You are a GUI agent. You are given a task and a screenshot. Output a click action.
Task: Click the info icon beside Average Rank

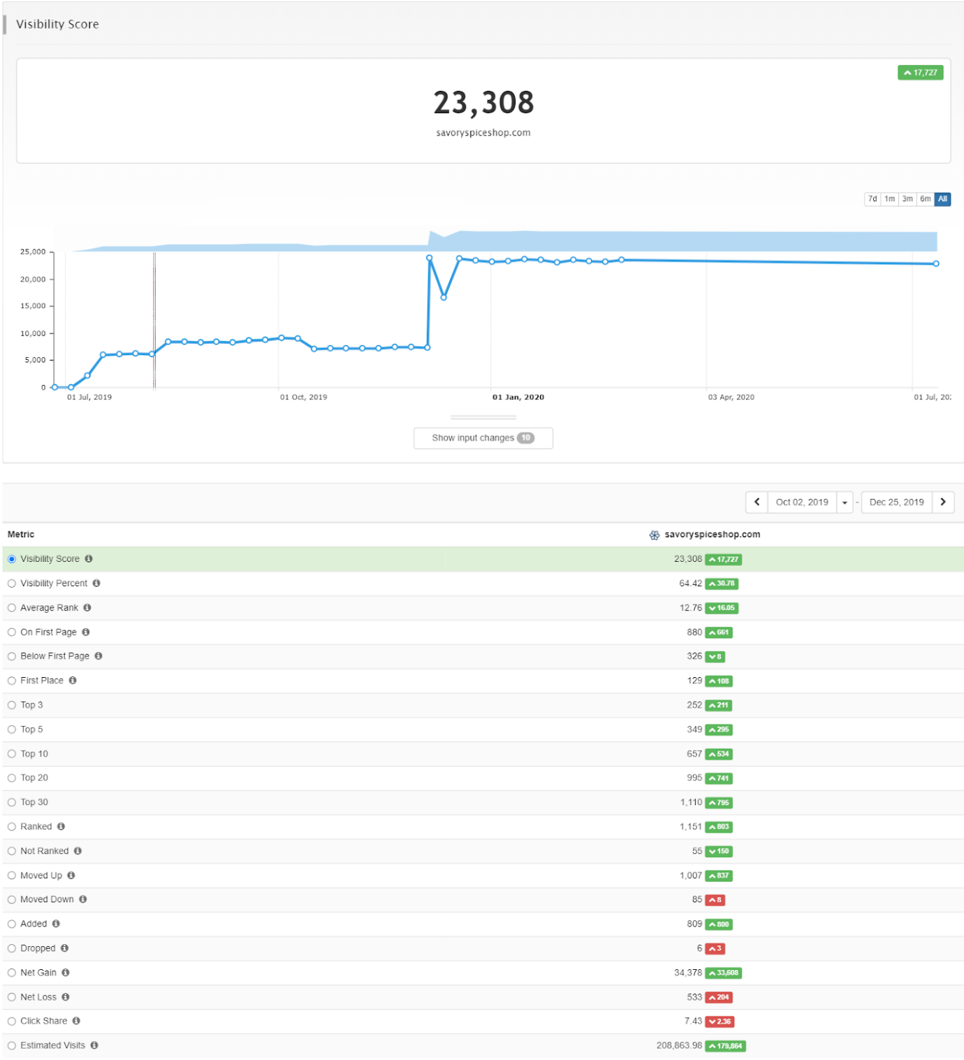(x=87, y=607)
